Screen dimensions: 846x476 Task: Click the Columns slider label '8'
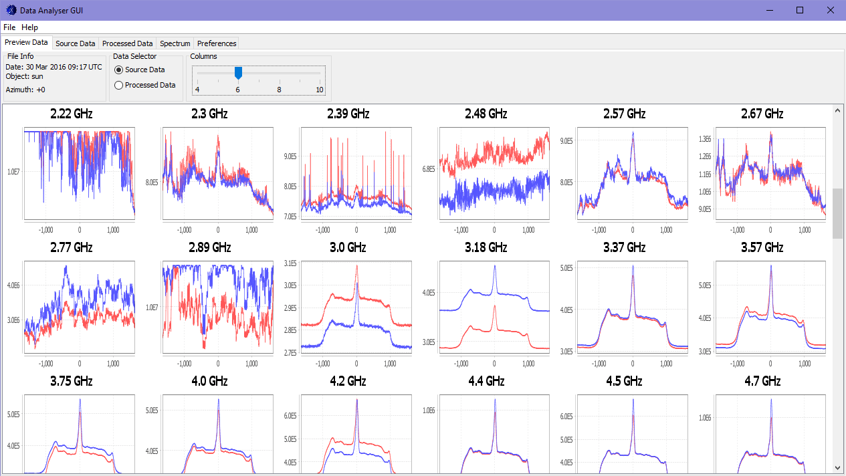pos(279,90)
